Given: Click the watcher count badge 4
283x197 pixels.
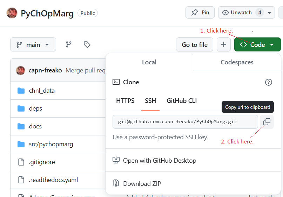Looking at the screenshot, I should [x=260, y=13].
